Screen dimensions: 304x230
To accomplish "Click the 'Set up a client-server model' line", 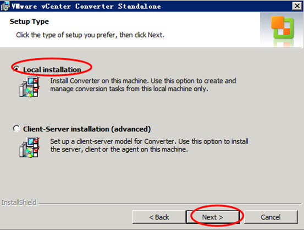I will 150,141.
